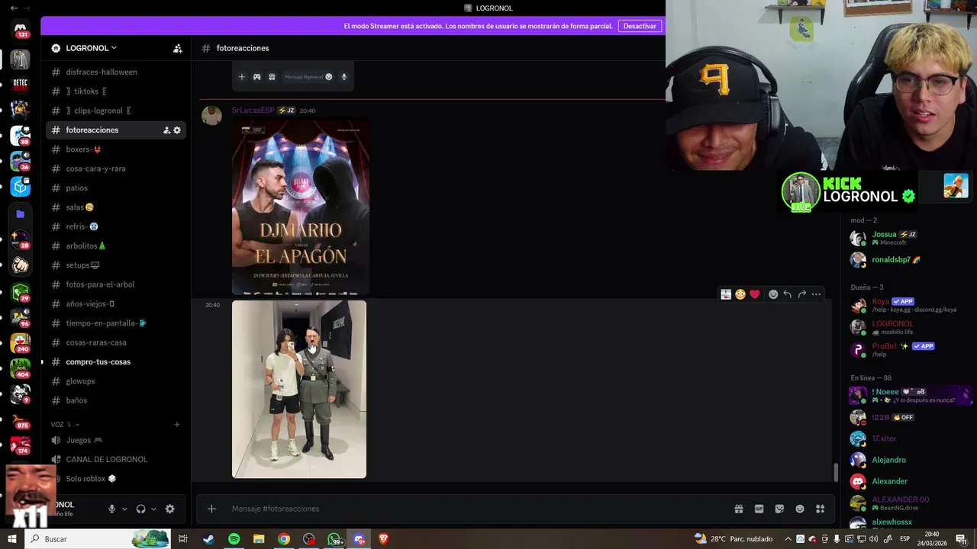Image resolution: width=977 pixels, height=549 pixels.
Task: Open more message options ellipsis
Action: click(x=817, y=294)
